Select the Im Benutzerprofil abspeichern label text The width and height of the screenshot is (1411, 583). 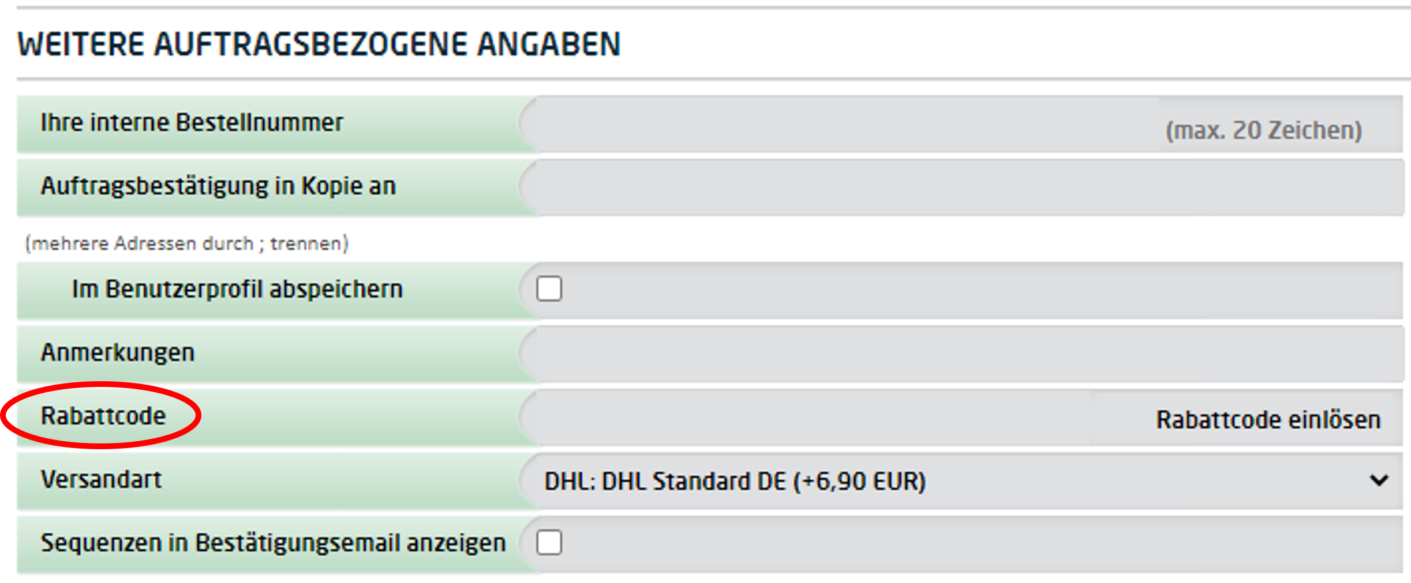coord(237,289)
